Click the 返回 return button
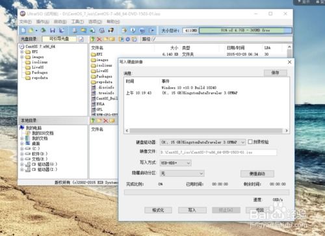325x236 pixels. [x=259, y=210]
